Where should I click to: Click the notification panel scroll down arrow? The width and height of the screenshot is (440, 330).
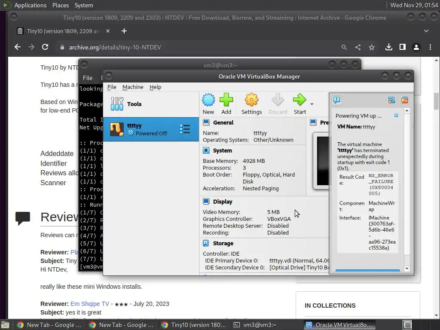coord(407,269)
